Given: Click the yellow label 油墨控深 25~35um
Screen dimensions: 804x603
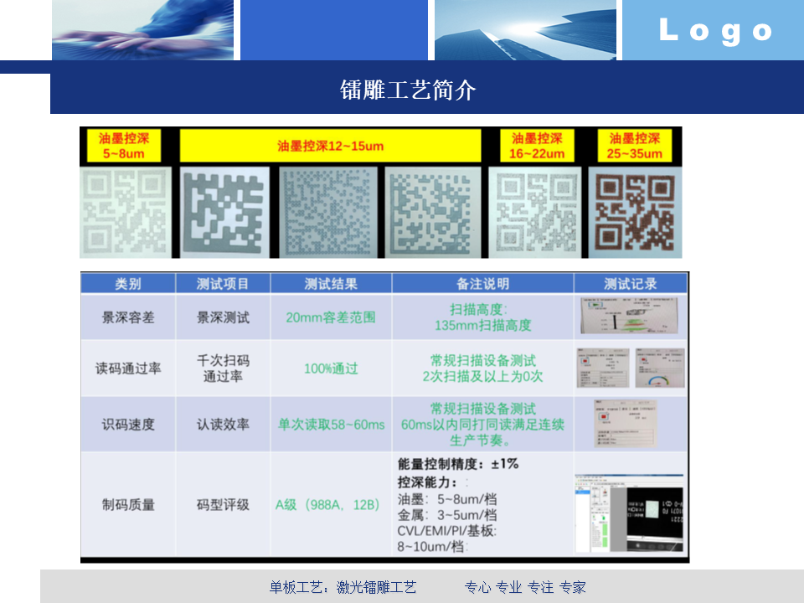Looking at the screenshot, I should click(x=634, y=146).
